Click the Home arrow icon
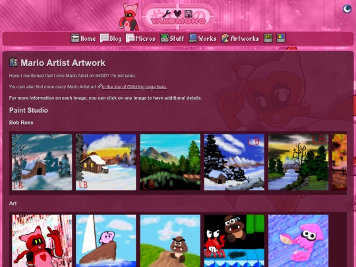 [75, 38]
